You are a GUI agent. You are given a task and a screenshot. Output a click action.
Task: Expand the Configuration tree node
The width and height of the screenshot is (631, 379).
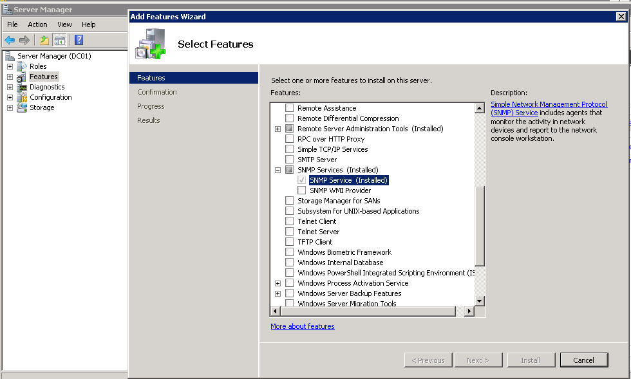pyautogui.click(x=10, y=97)
